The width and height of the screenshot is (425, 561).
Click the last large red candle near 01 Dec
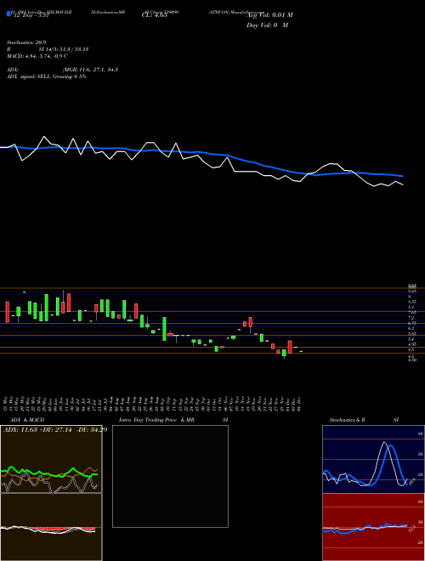[290, 347]
